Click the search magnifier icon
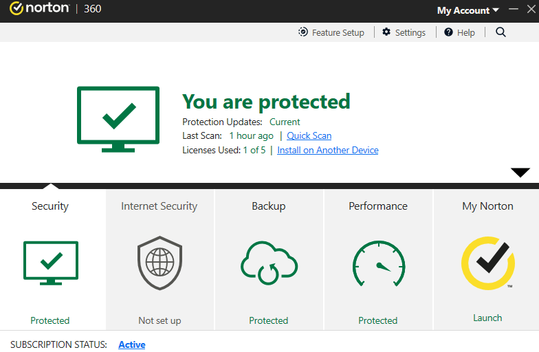The width and height of the screenshot is (539, 352). click(500, 32)
